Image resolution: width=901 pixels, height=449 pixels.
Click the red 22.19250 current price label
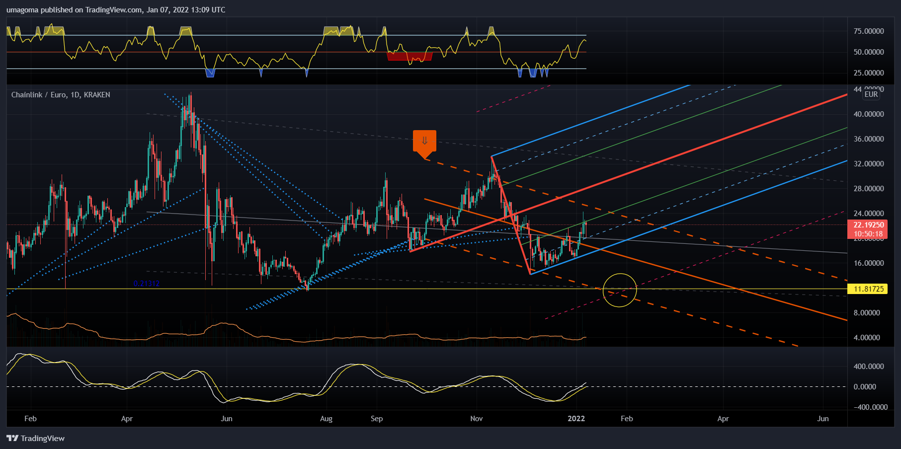point(868,225)
